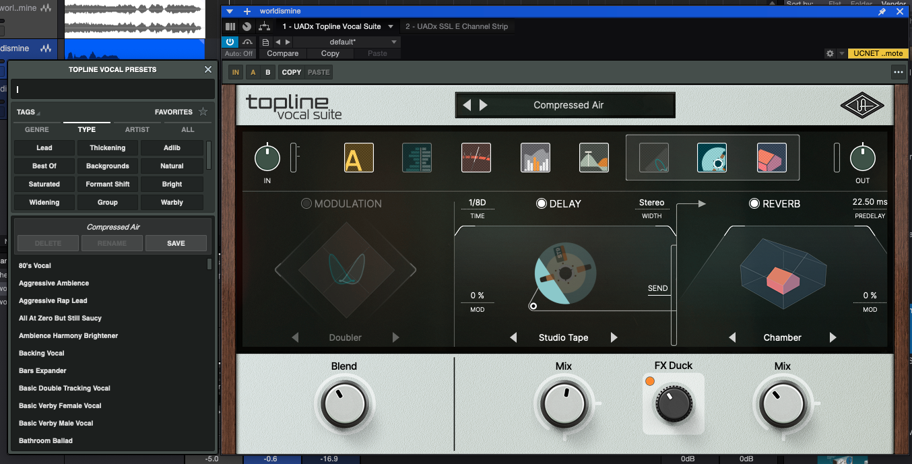Click the preset file document icon

point(266,42)
